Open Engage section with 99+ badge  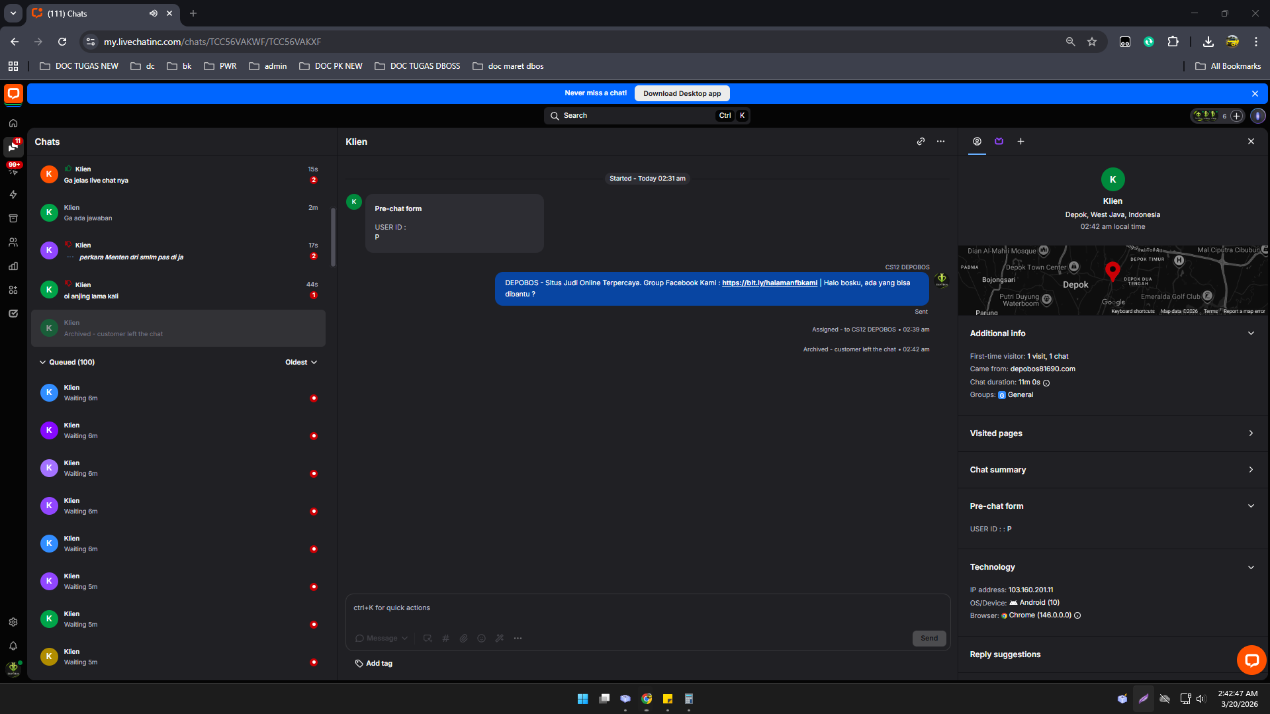(x=13, y=169)
